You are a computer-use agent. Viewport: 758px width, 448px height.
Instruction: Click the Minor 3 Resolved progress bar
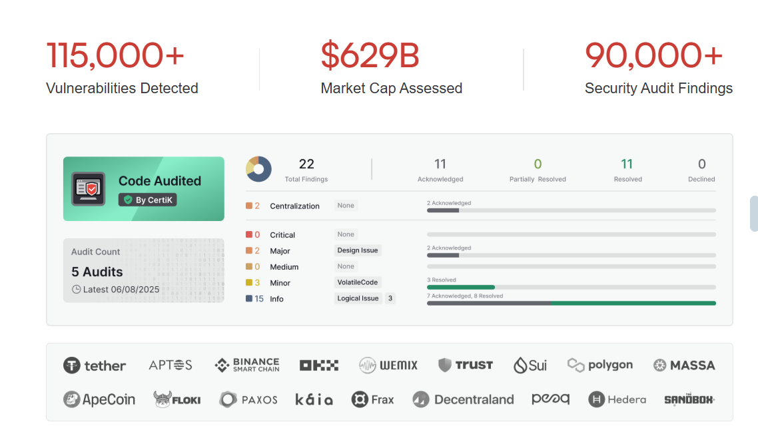[571, 287]
